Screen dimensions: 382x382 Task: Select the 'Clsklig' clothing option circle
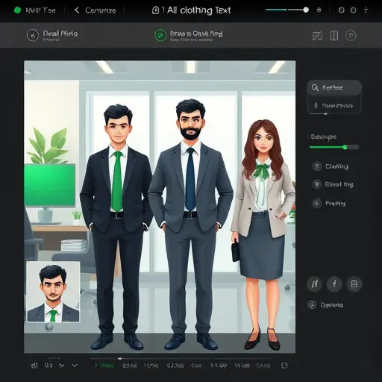point(317,166)
